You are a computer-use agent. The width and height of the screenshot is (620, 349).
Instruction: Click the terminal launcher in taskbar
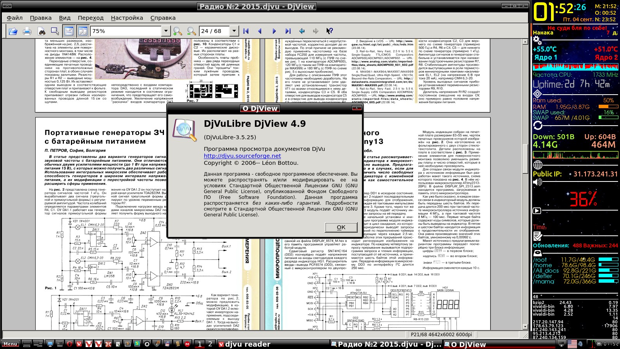59,344
